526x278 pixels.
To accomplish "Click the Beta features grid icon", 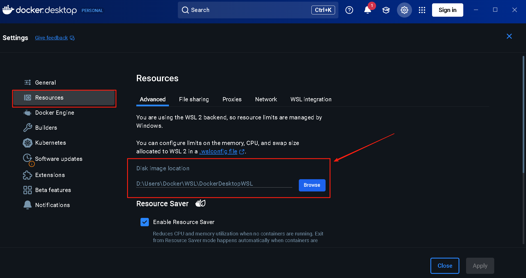I will pos(28,190).
